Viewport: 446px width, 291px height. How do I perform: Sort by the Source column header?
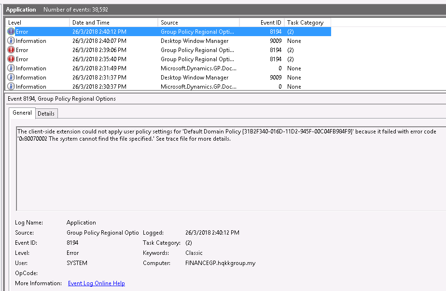click(x=198, y=23)
